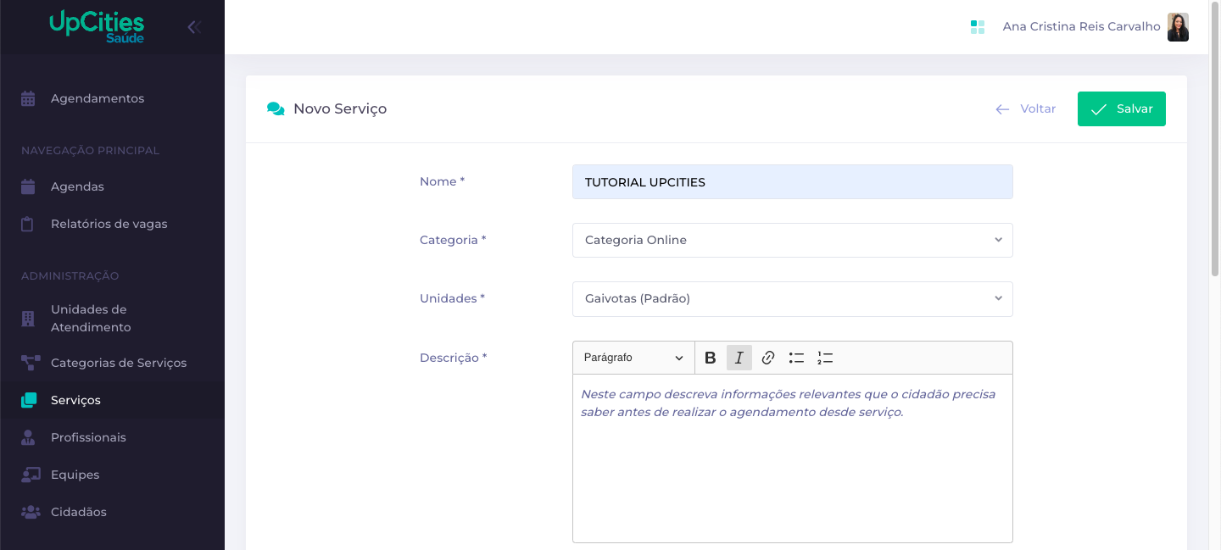1221x550 pixels.
Task: Click the NAVEGAÇÃO PRINCIPAL section heading
Action: pos(90,150)
